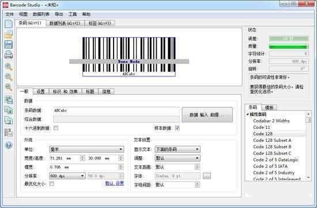This screenshot has width=317, height=208.
Task: Click the Zoom out magnifier icon
Action: point(9,77)
